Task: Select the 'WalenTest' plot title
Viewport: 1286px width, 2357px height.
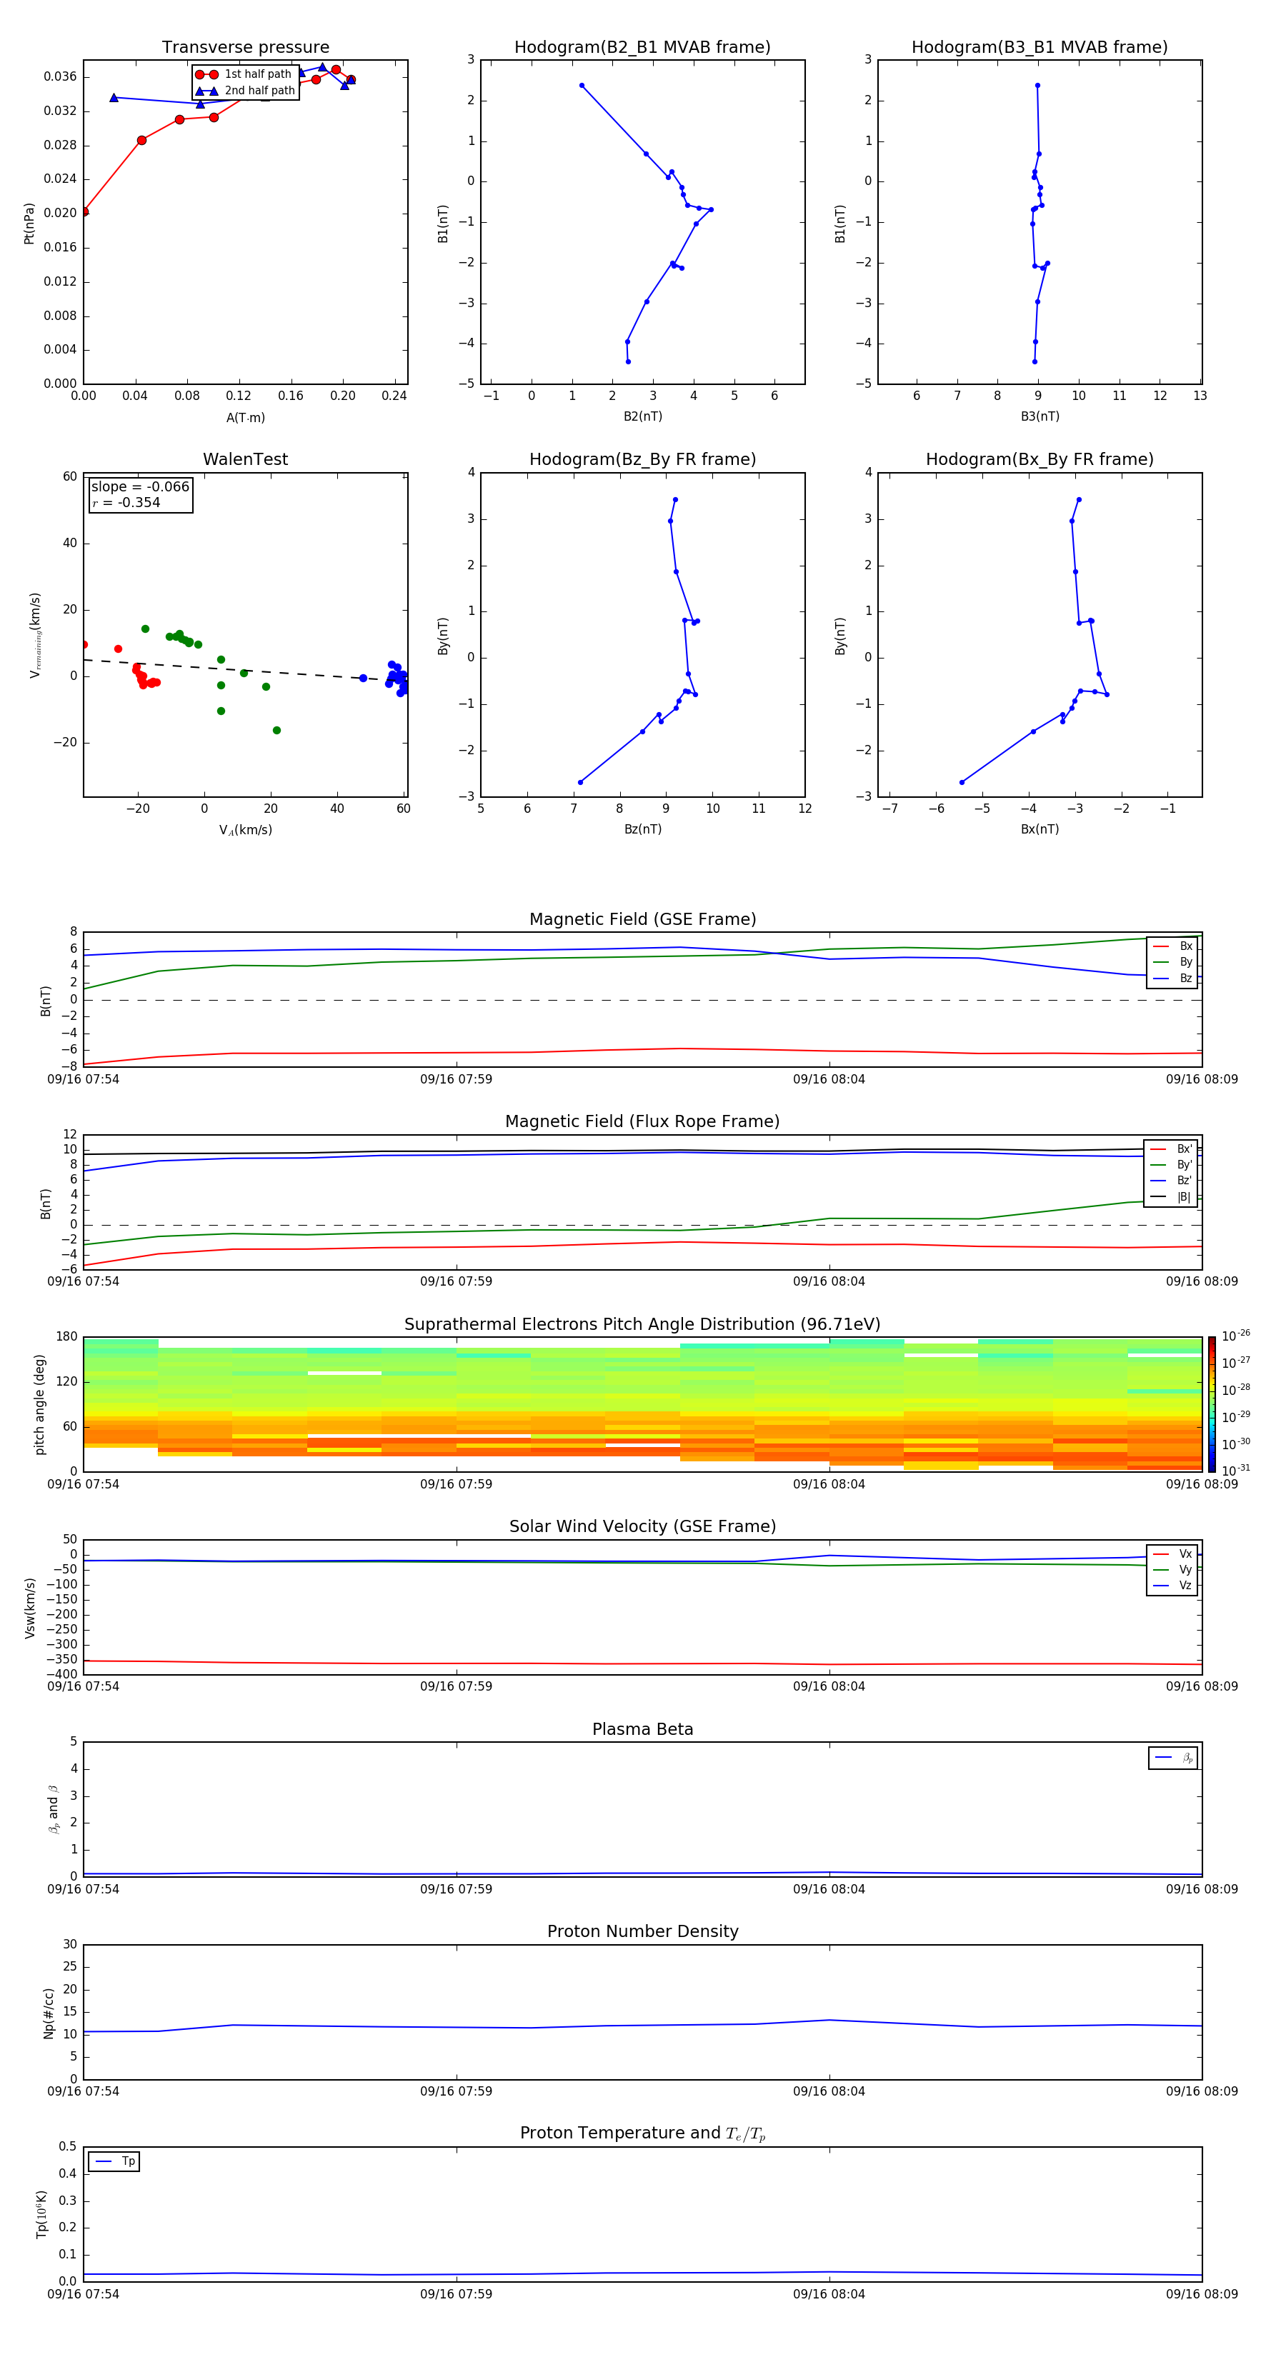Action: coord(245,459)
